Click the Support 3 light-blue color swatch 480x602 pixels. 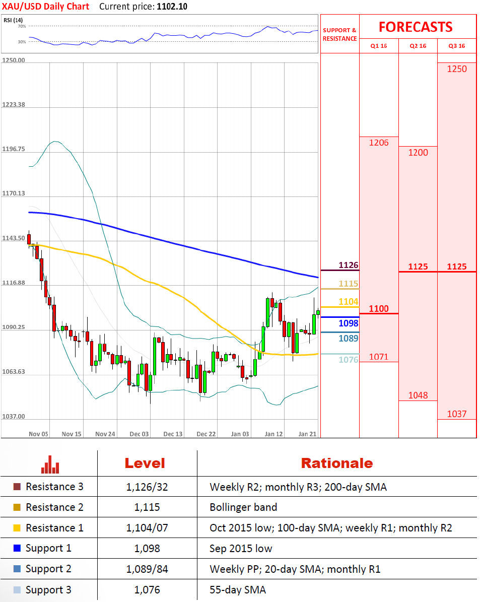point(17,590)
